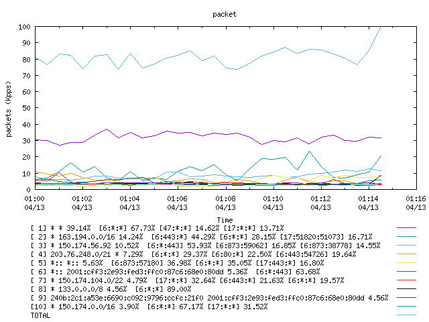This screenshot has width=429, height=322.
Task: Click '[6:*:*] 89.00%' in legend row 8
Action: click(163, 289)
